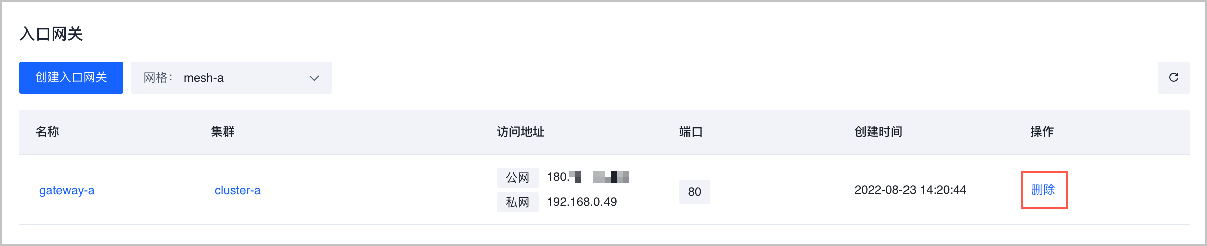Open the 网格 mesh-a dropdown
The image size is (1207, 246).
tap(231, 78)
